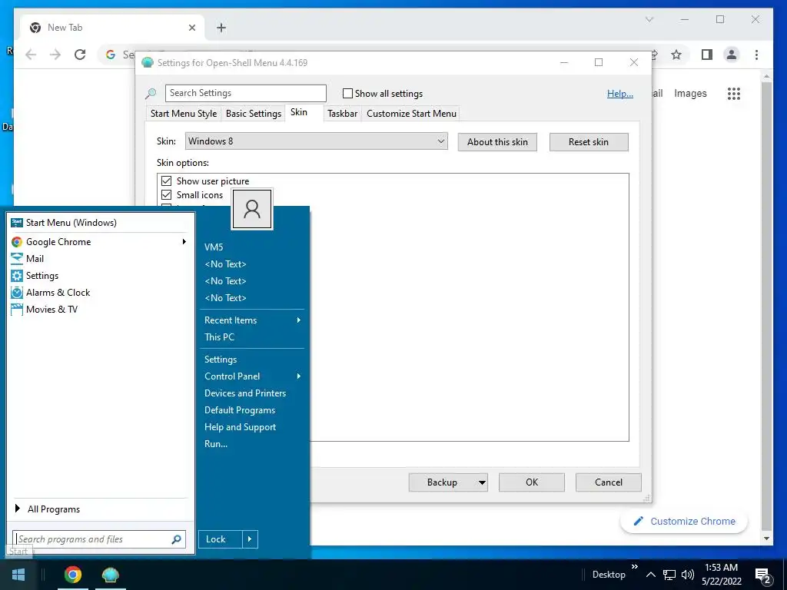
Task: Open Google Images link
Action: tap(690, 93)
